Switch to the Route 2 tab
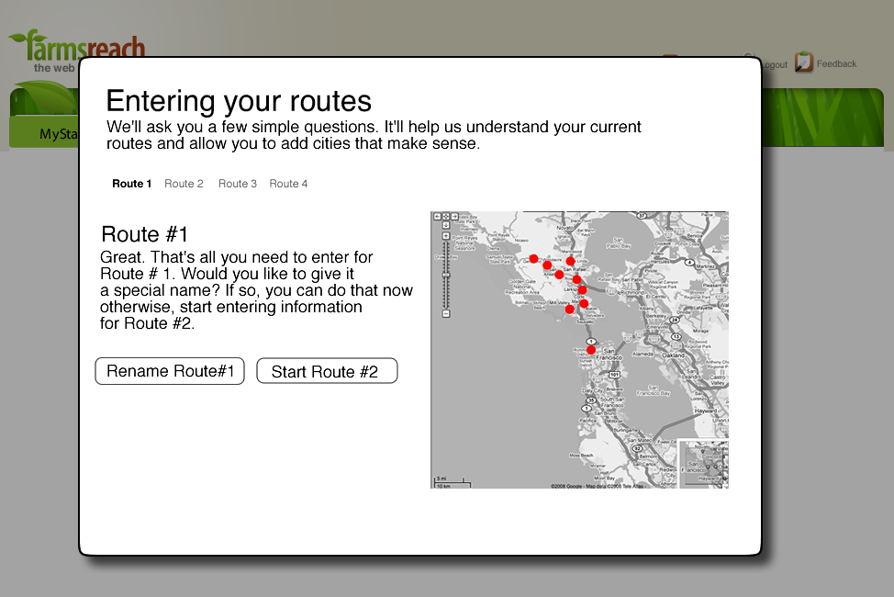 (184, 184)
